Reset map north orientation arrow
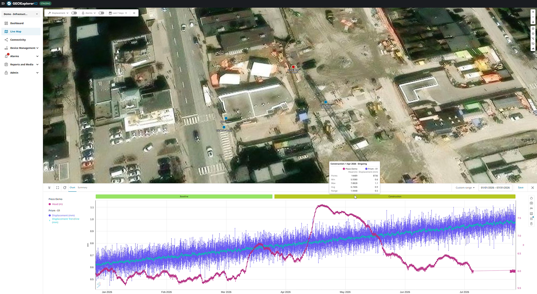The image size is (537, 294). pos(533,22)
